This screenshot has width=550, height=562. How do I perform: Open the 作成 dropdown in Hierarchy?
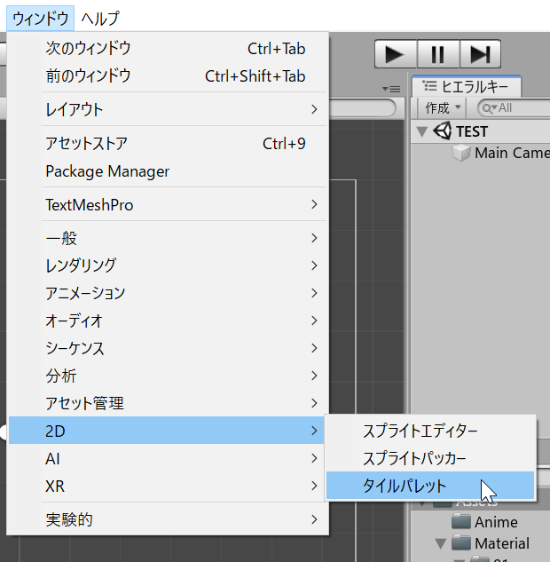pos(443,107)
